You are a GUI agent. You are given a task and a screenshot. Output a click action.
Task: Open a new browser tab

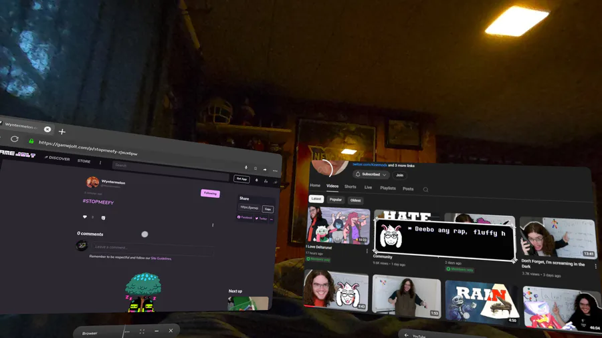click(62, 132)
